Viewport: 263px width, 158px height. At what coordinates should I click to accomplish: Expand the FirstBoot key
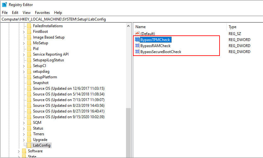[x=24, y=32]
